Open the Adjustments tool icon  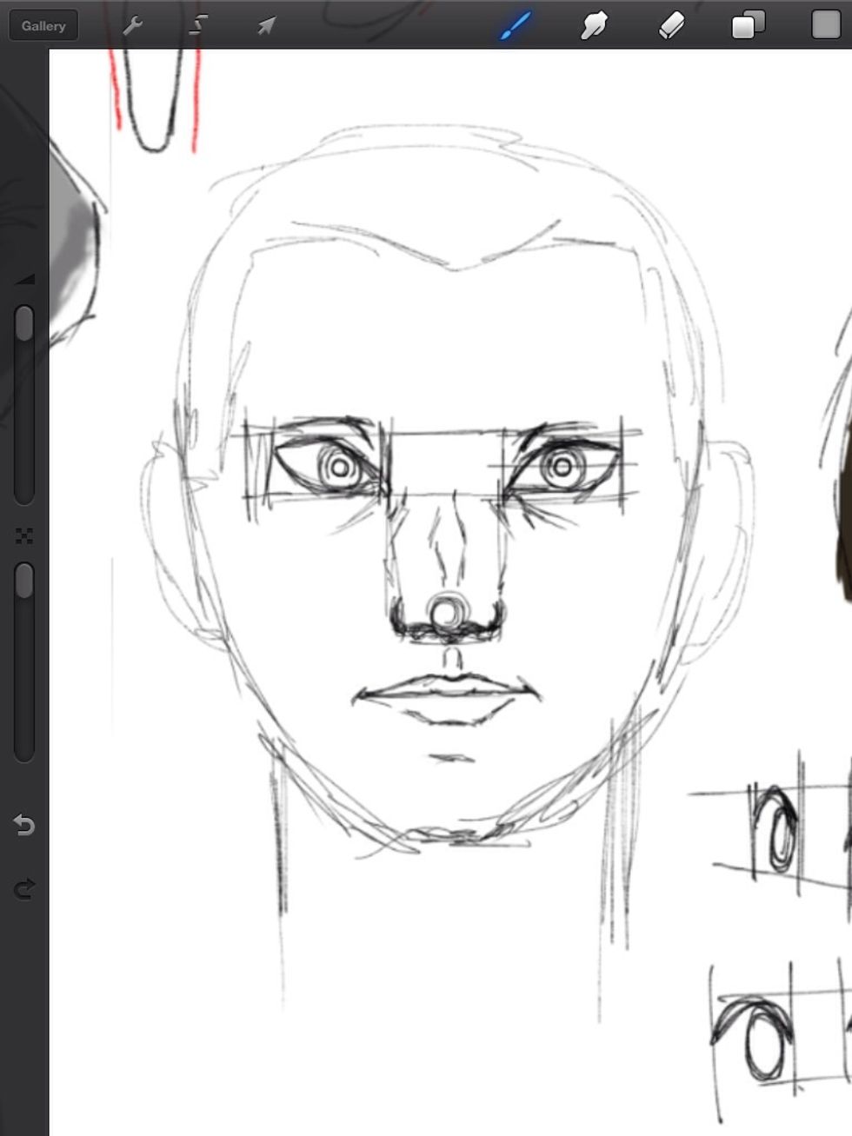199,25
